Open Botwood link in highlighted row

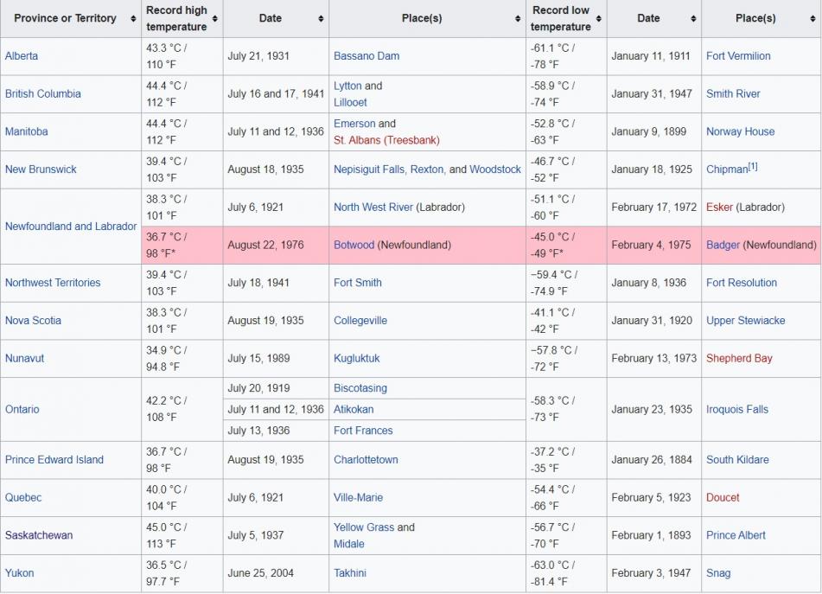click(x=354, y=245)
